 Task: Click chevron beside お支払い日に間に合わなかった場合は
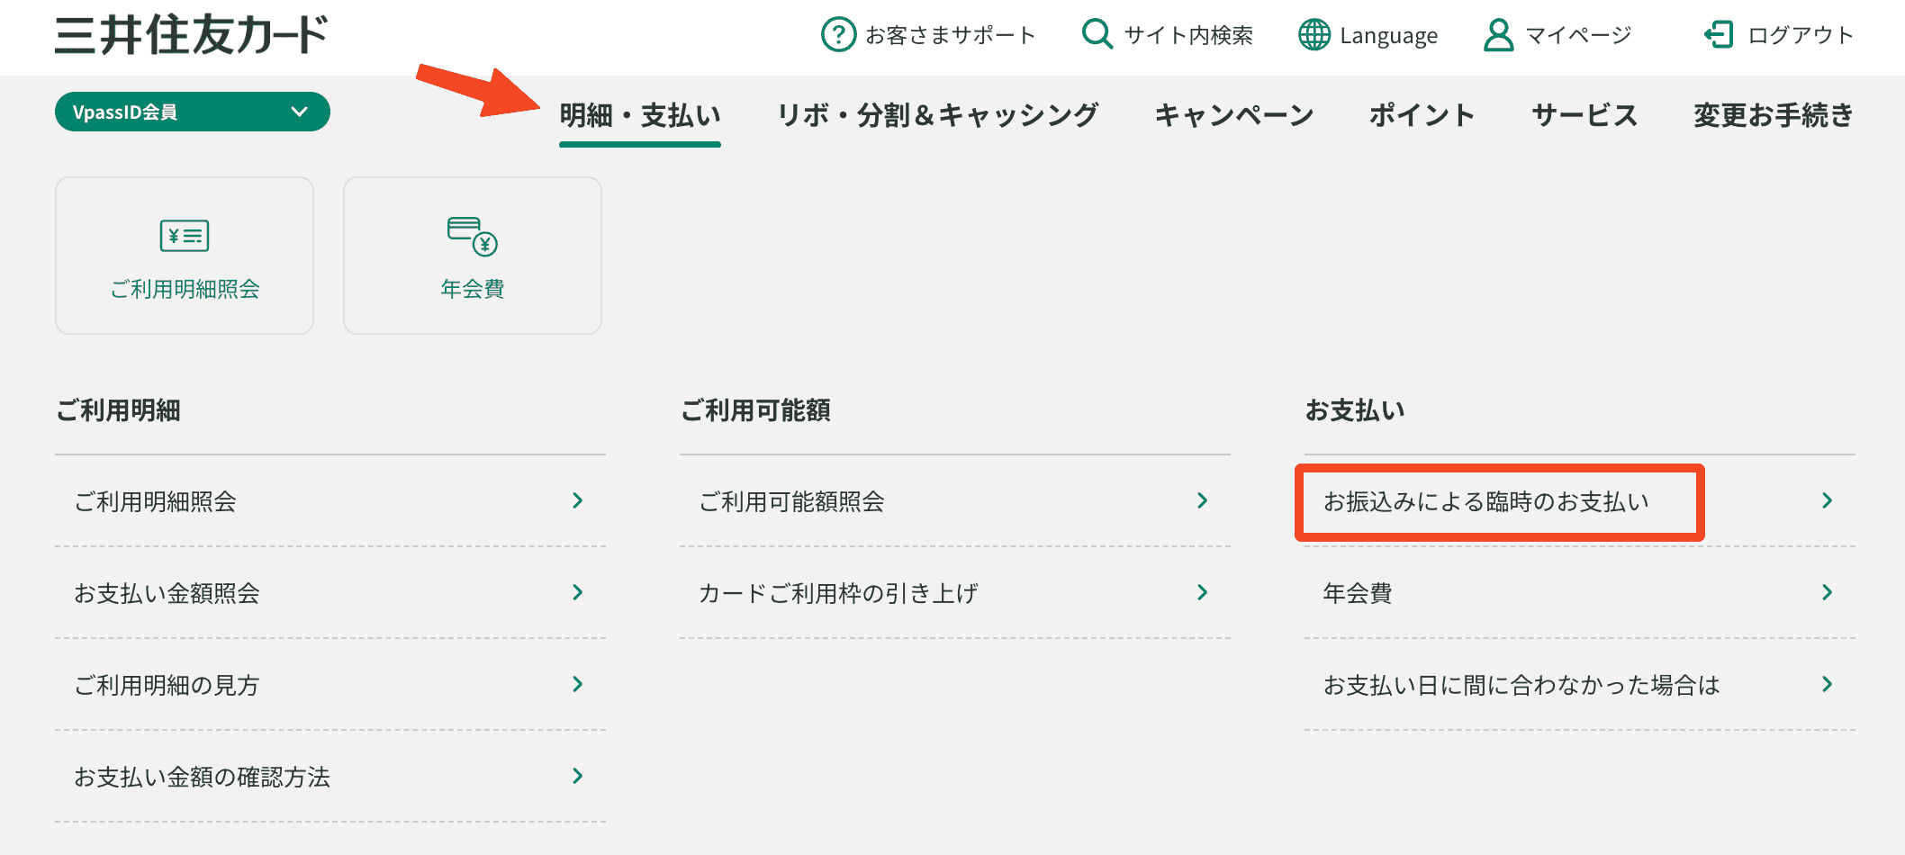[1827, 684]
